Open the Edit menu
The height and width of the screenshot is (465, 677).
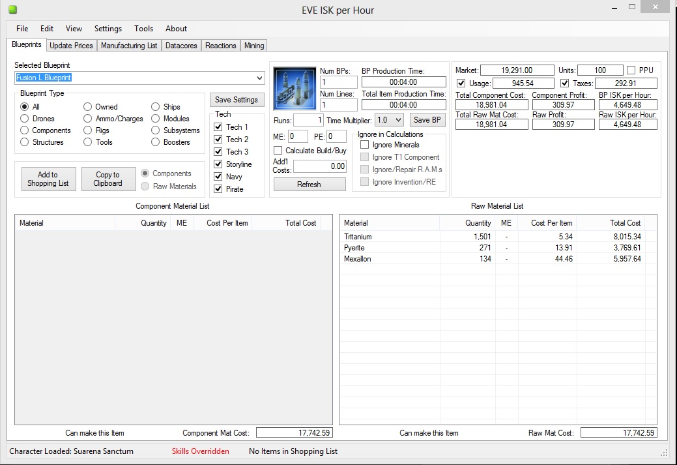click(x=47, y=29)
